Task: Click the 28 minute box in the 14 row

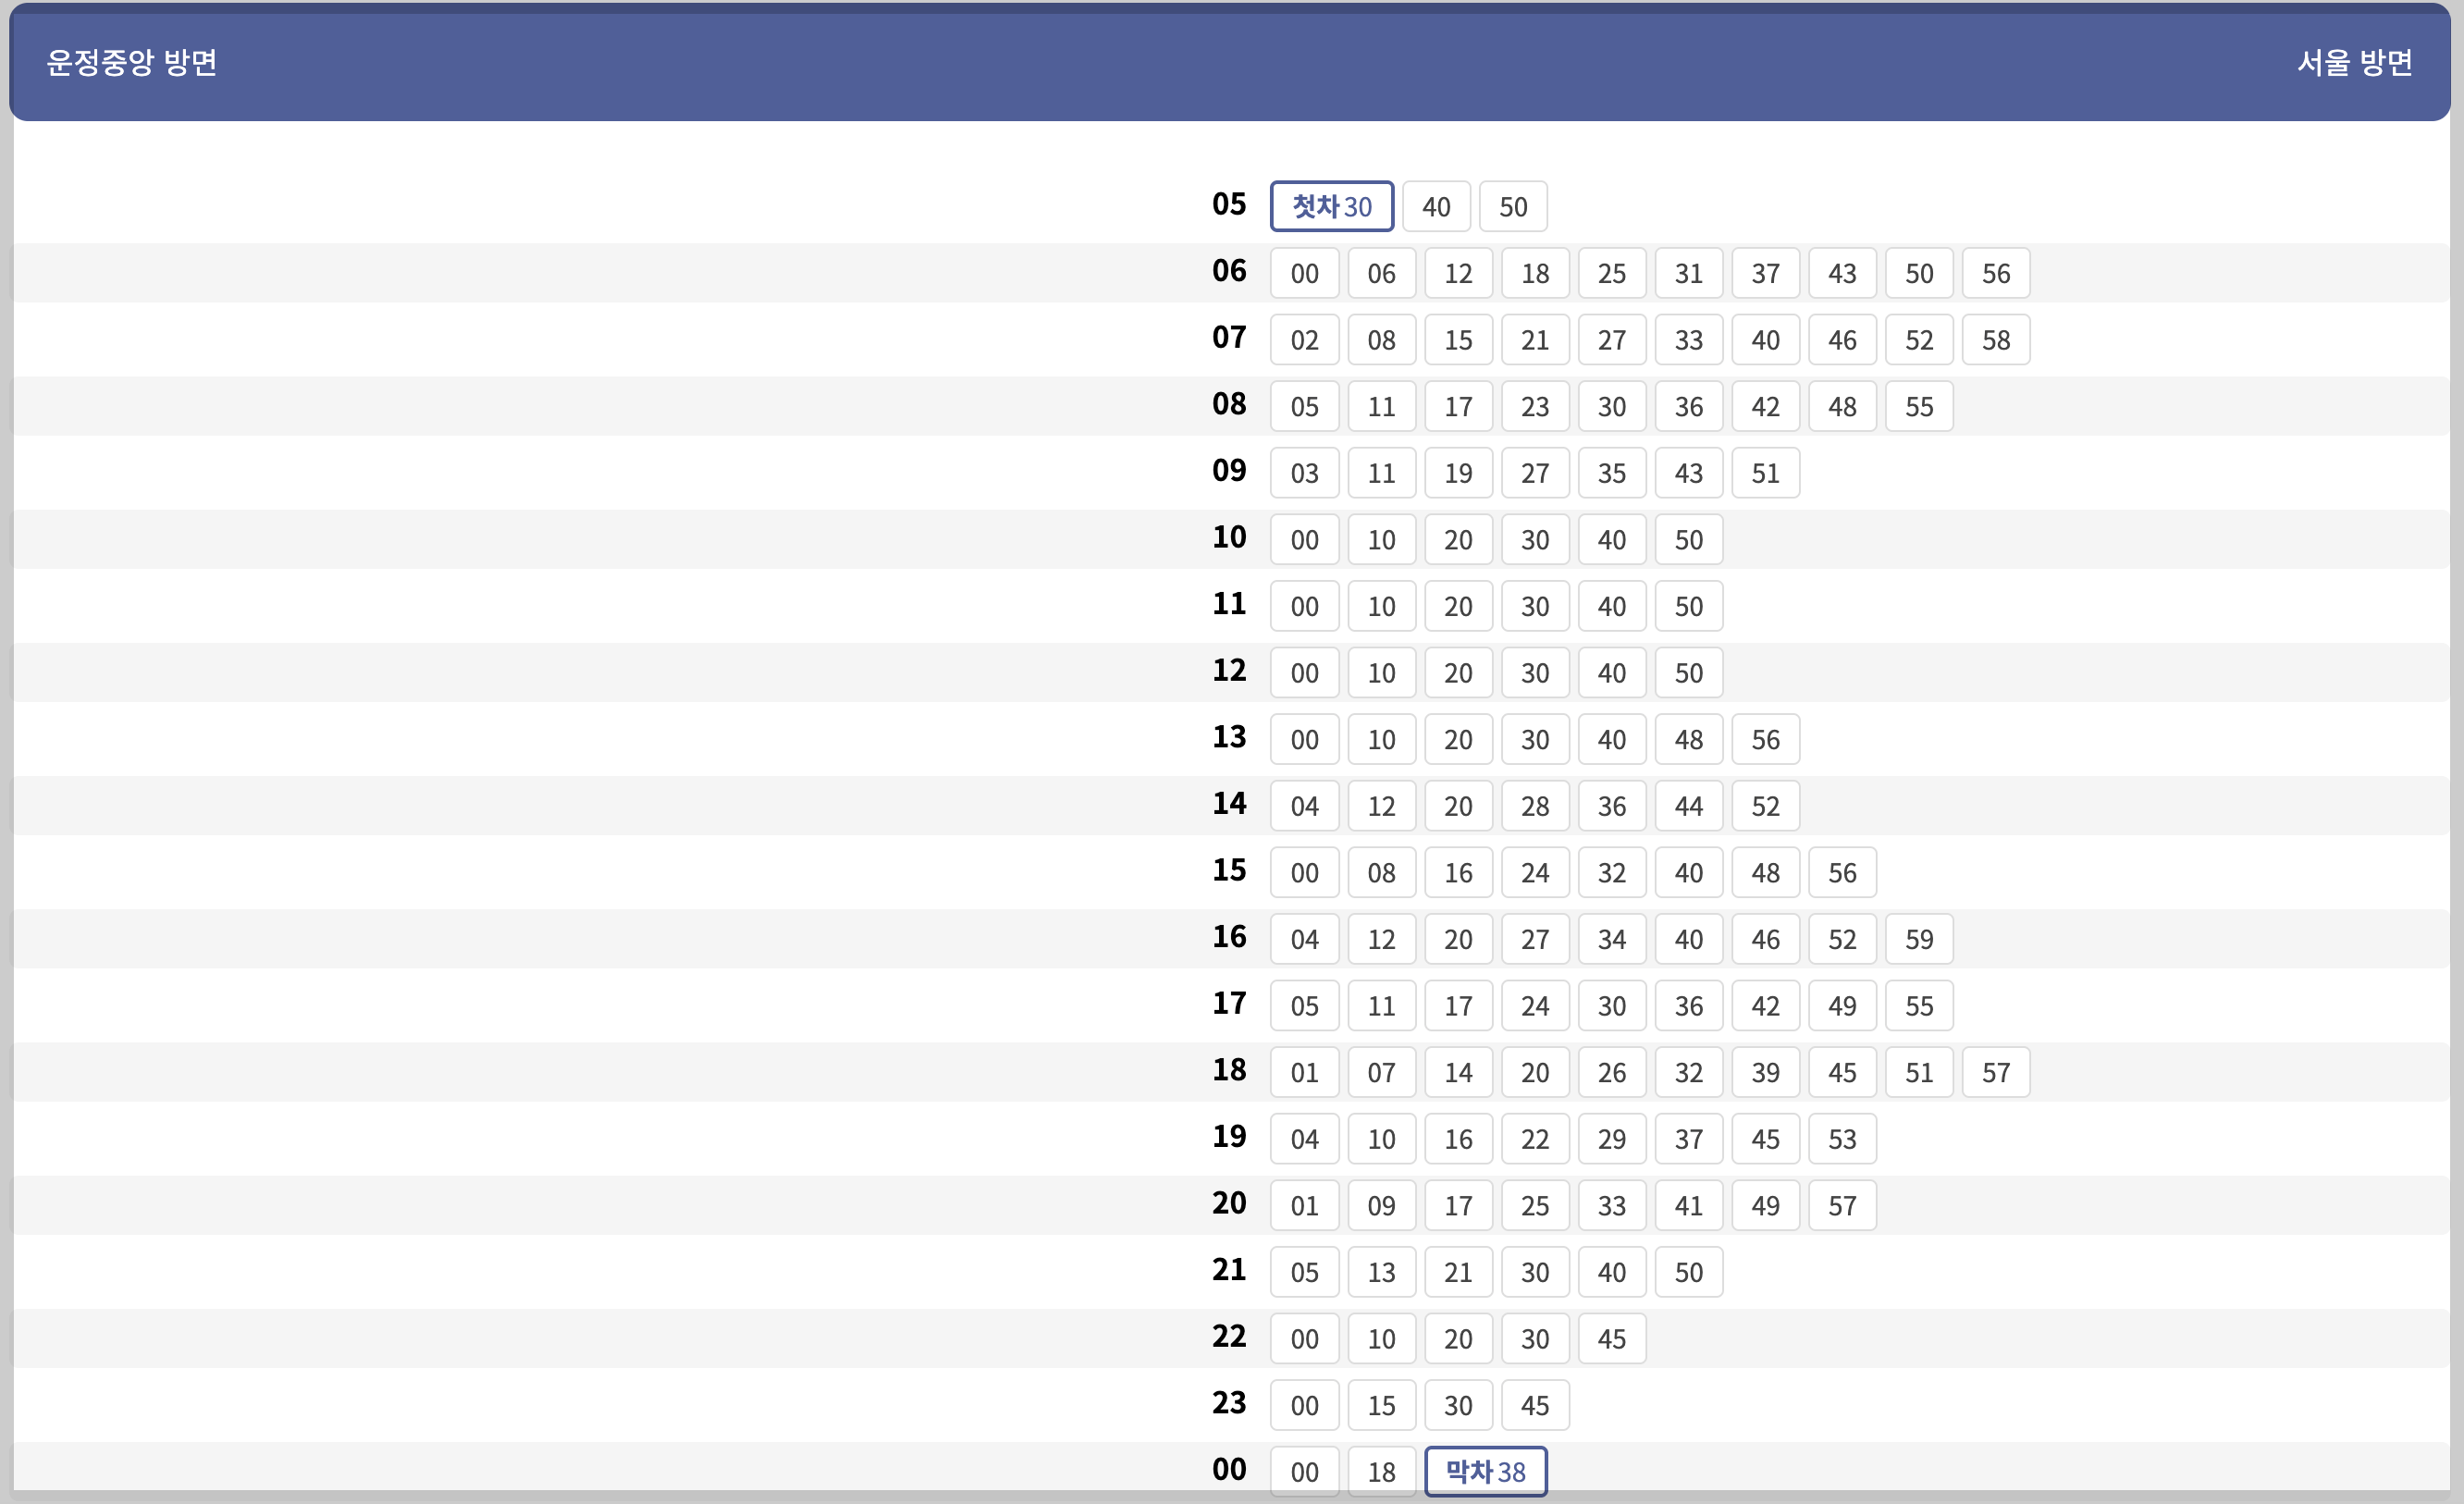Action: pyautogui.click(x=1535, y=806)
